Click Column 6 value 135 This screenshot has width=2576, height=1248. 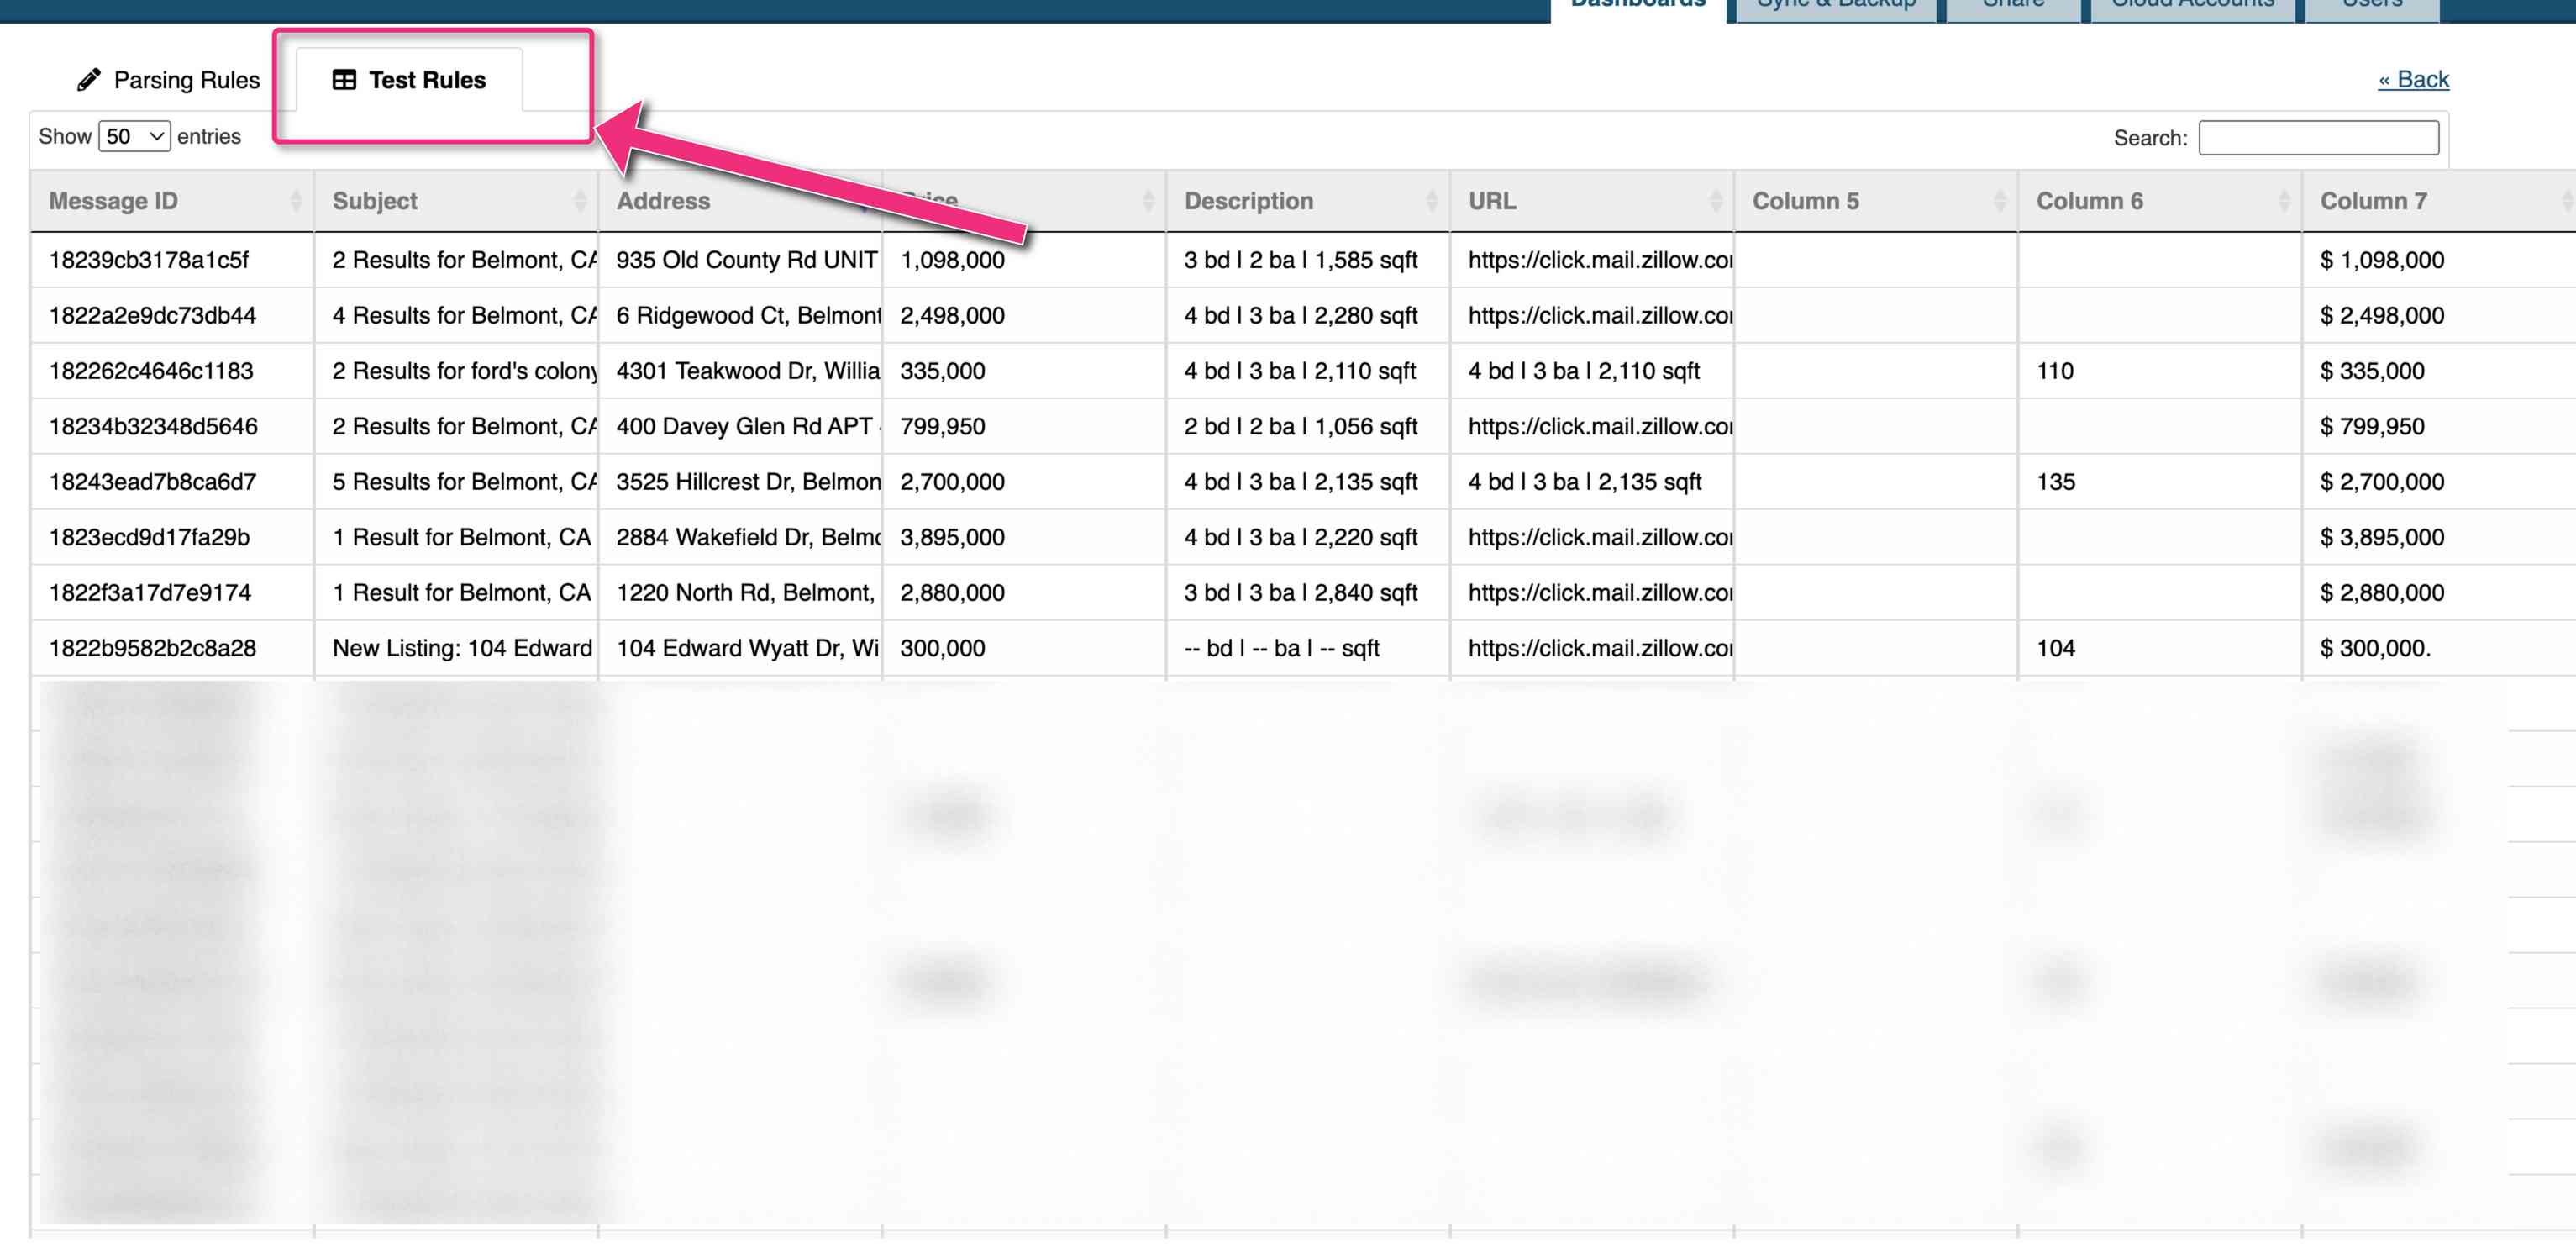pos(2055,482)
